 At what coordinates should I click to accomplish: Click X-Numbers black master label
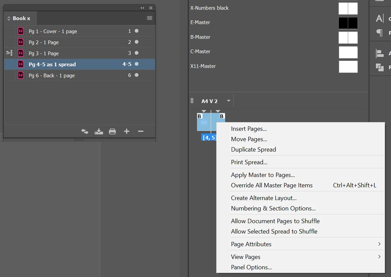[x=210, y=8]
